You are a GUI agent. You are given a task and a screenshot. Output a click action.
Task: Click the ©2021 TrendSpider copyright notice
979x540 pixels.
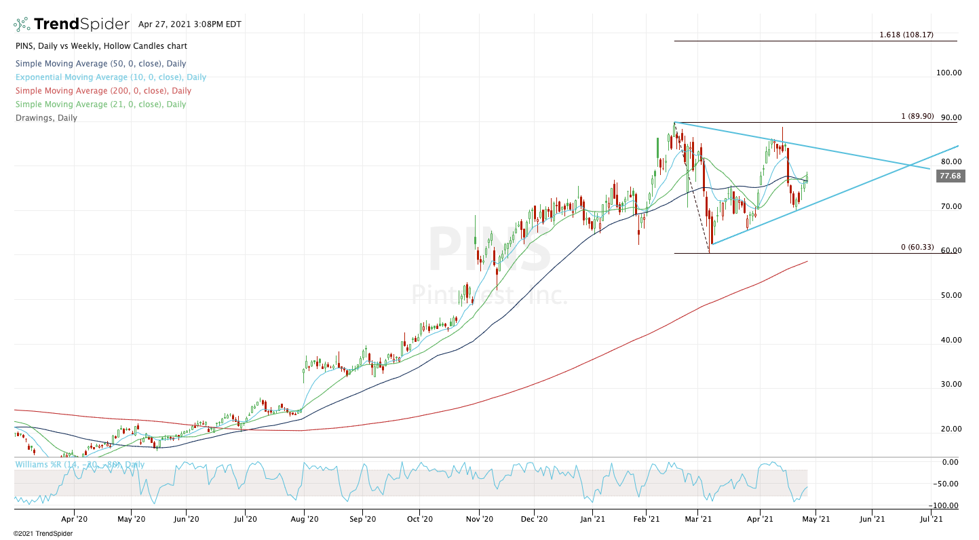(43, 534)
